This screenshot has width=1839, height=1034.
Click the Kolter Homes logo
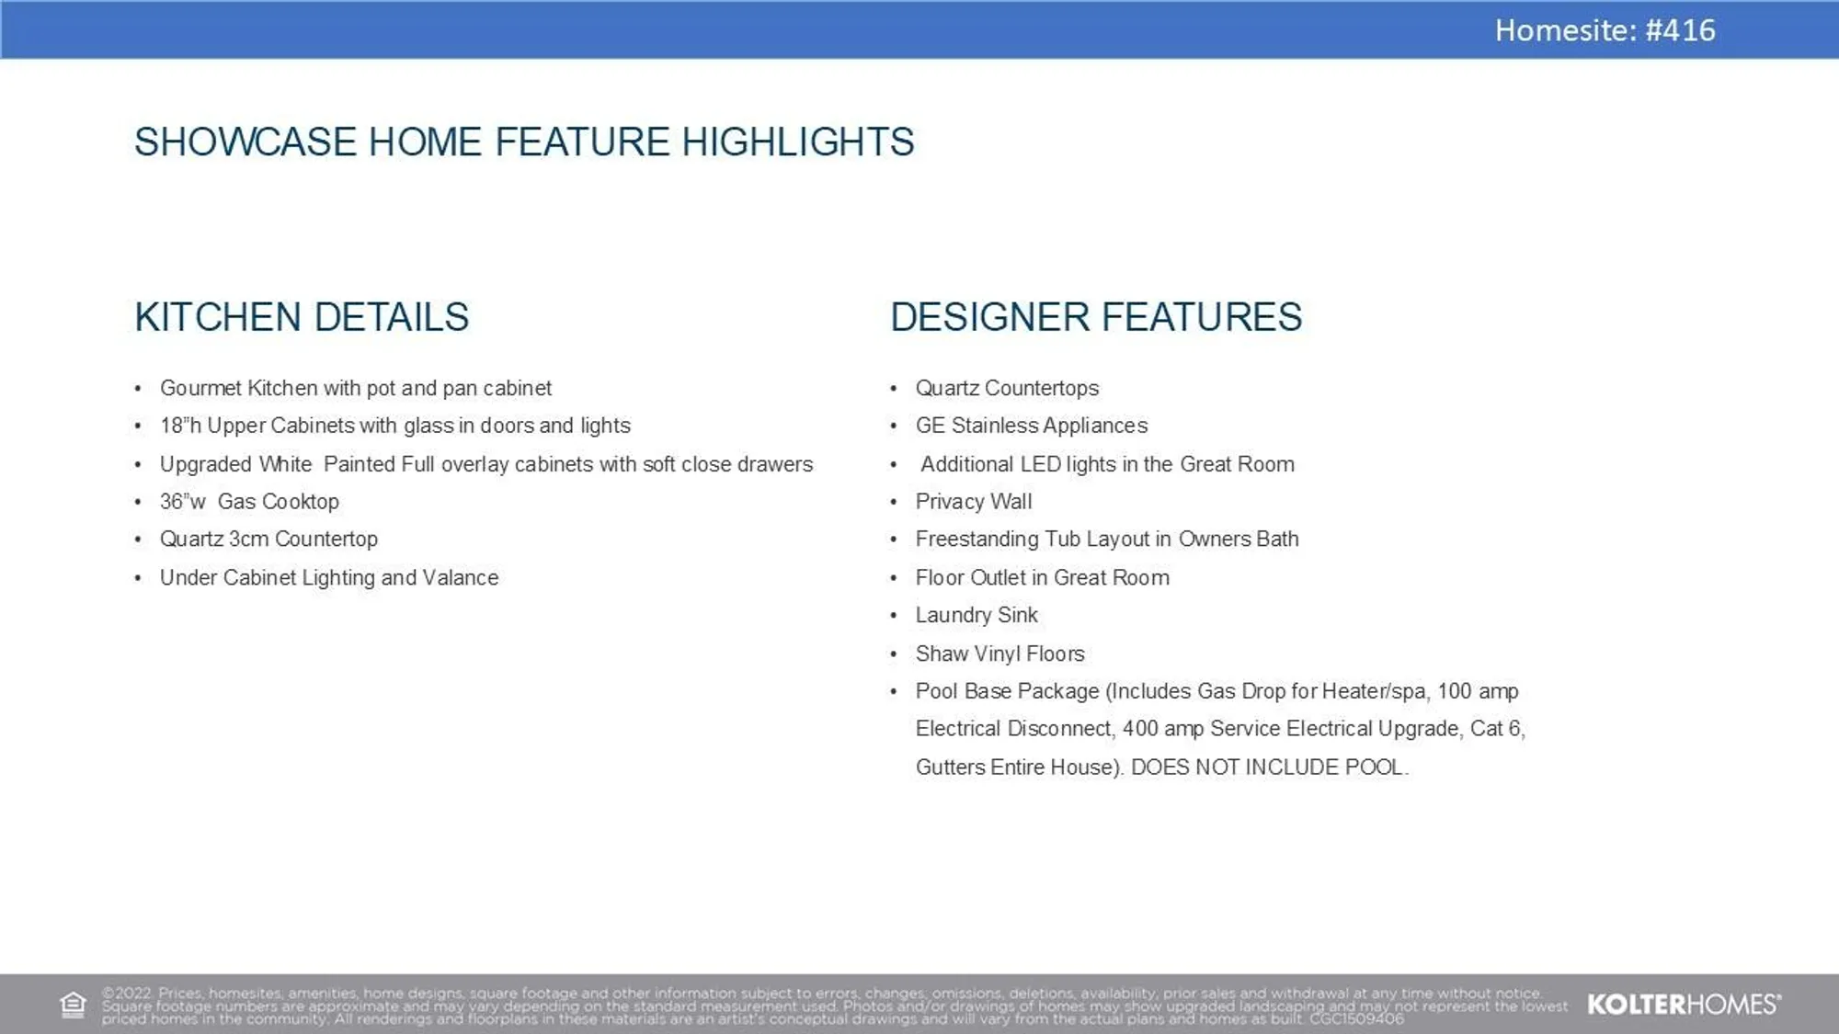coord(1684,1005)
